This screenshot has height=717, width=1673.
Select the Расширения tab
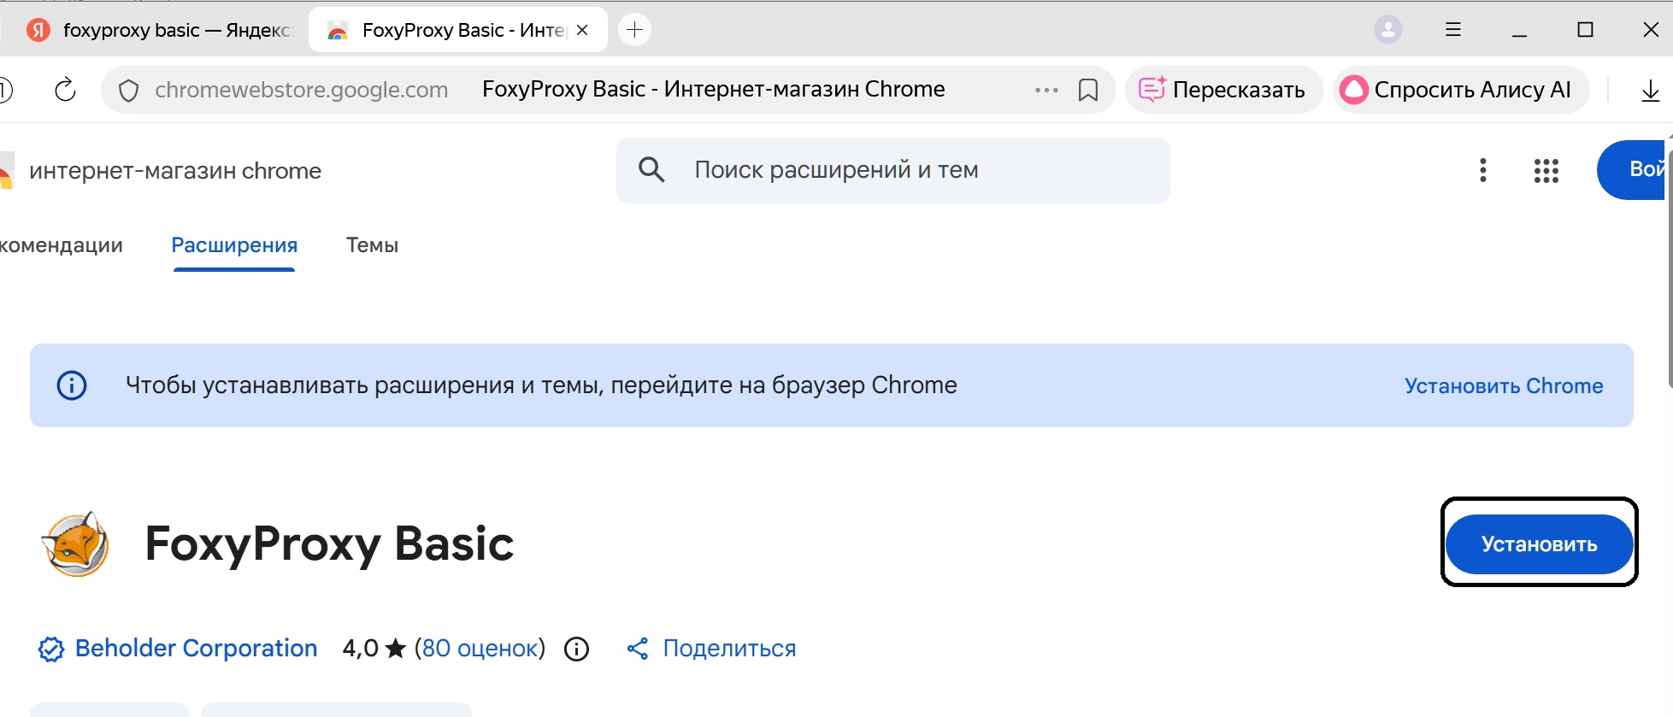[x=234, y=245]
